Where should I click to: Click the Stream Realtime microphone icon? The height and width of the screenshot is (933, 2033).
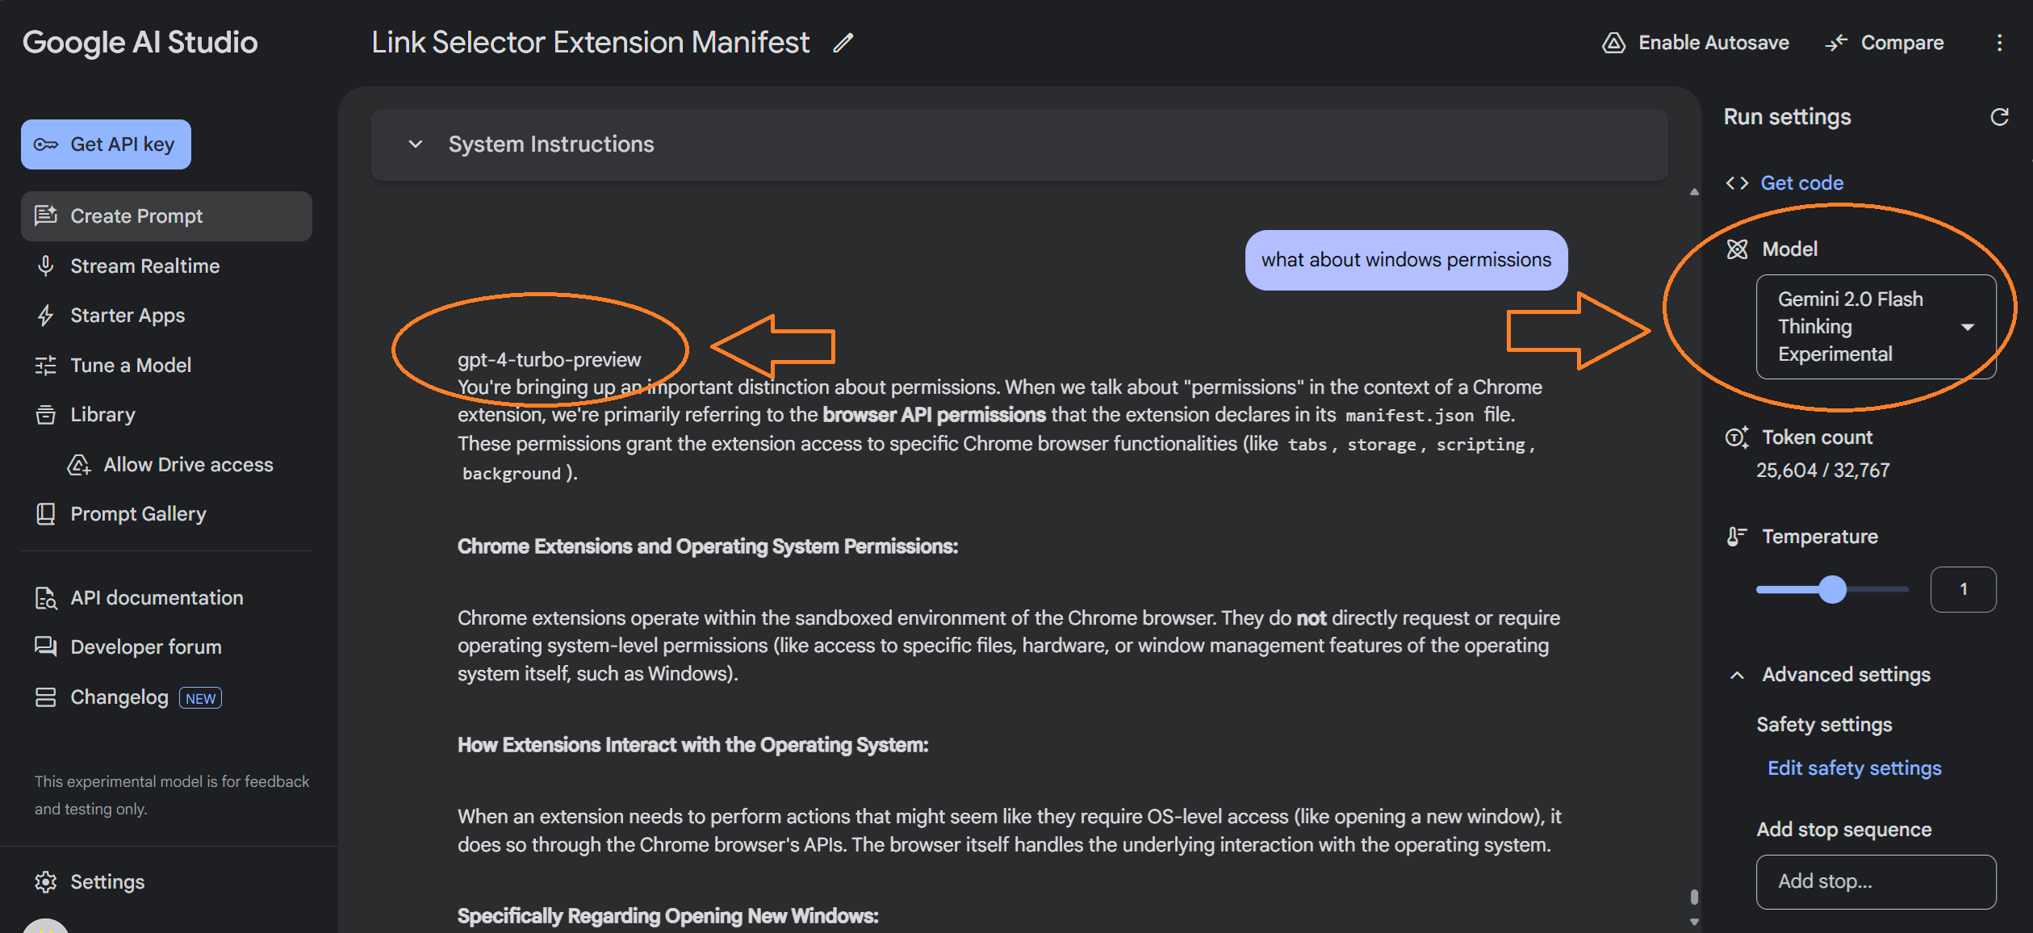(46, 266)
